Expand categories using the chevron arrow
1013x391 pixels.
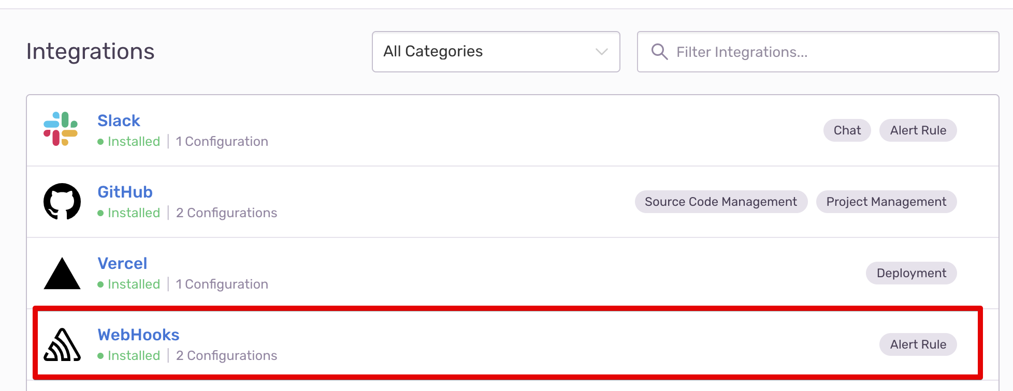pyautogui.click(x=601, y=52)
